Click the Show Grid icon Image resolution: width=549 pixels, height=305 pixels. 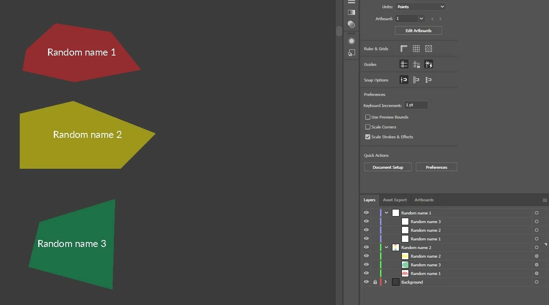(x=416, y=49)
